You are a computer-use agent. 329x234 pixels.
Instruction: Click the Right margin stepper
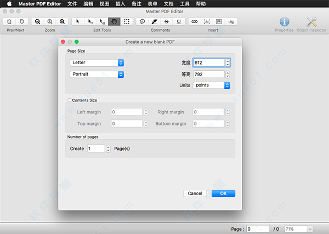(228, 112)
